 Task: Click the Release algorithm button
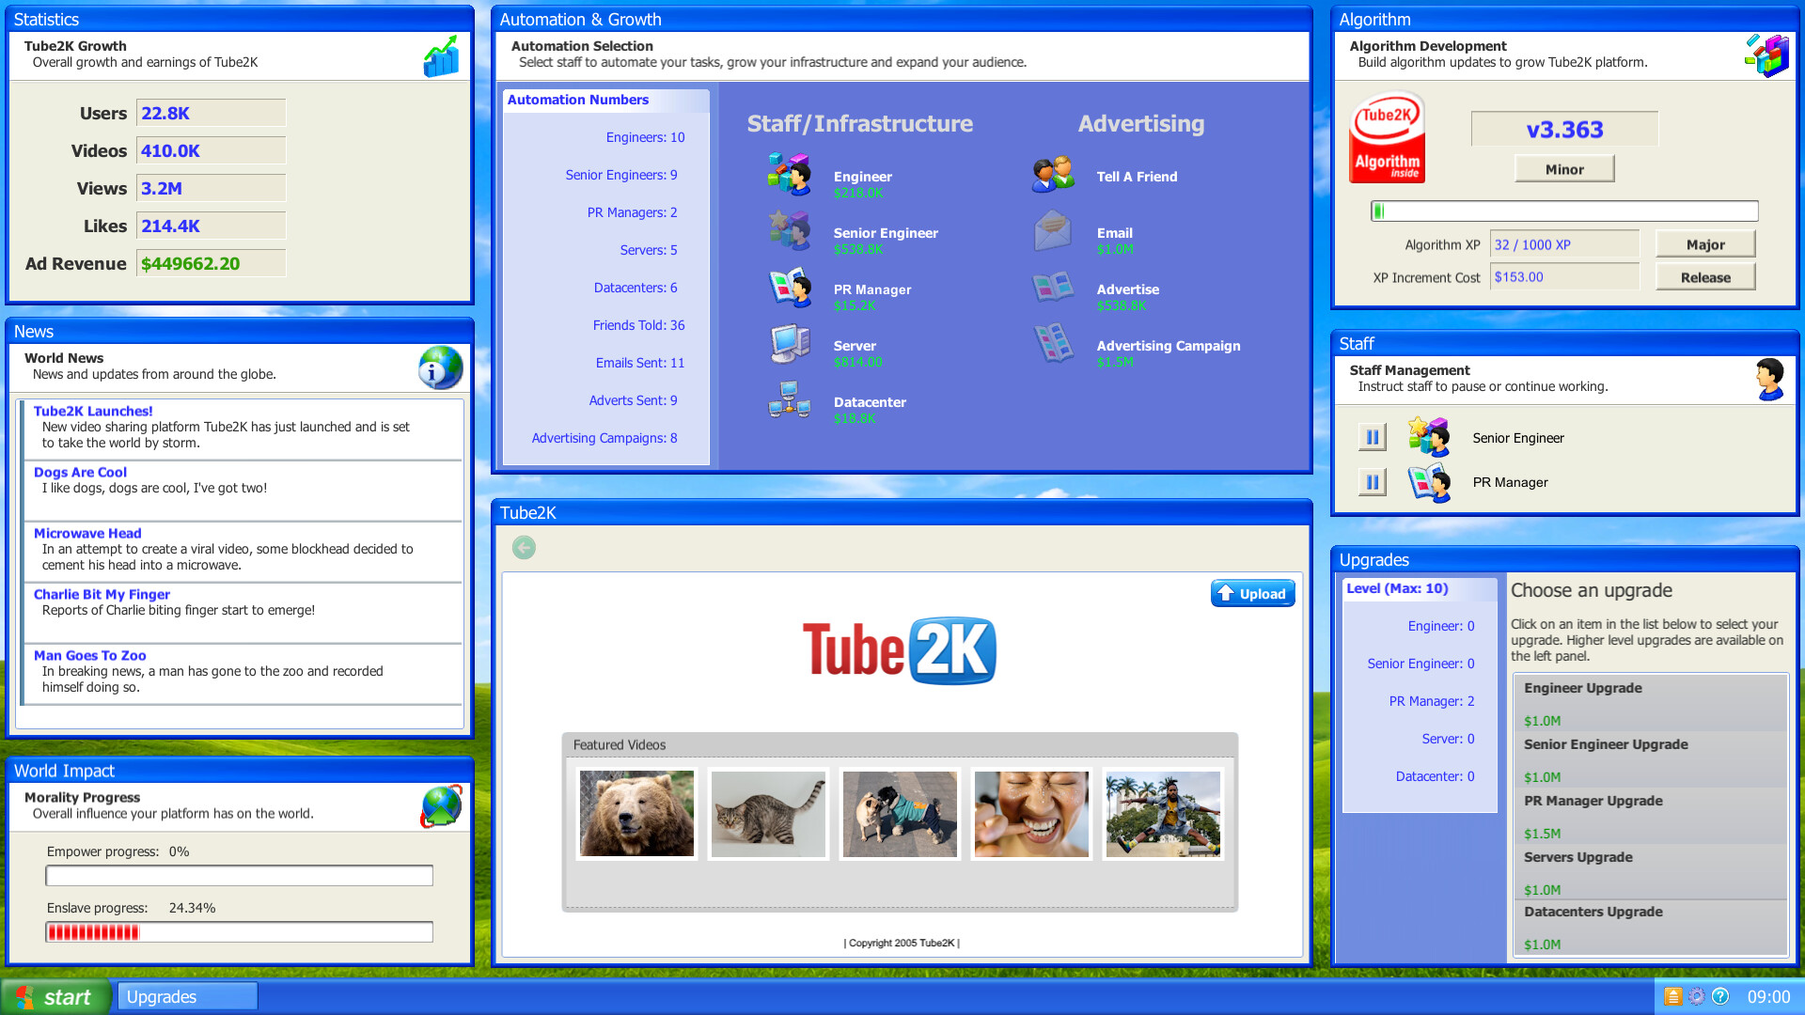point(1705,277)
